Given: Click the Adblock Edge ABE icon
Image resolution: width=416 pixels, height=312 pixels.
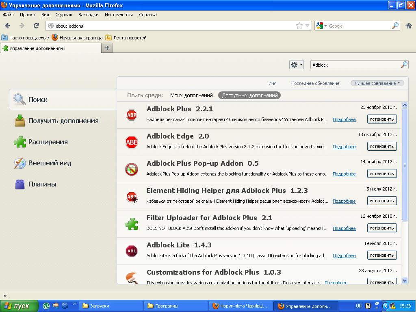Looking at the screenshot, I should tap(132, 142).
